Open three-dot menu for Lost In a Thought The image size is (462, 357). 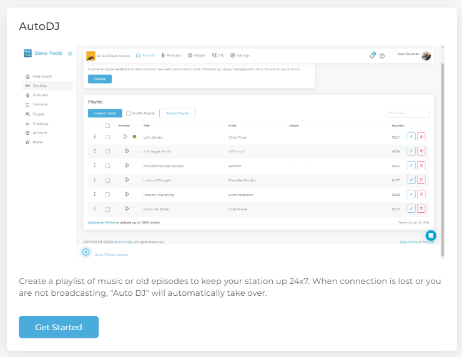pyautogui.click(x=94, y=180)
